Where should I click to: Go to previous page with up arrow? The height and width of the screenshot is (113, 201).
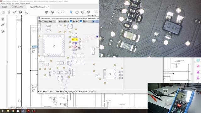pos(47,12)
